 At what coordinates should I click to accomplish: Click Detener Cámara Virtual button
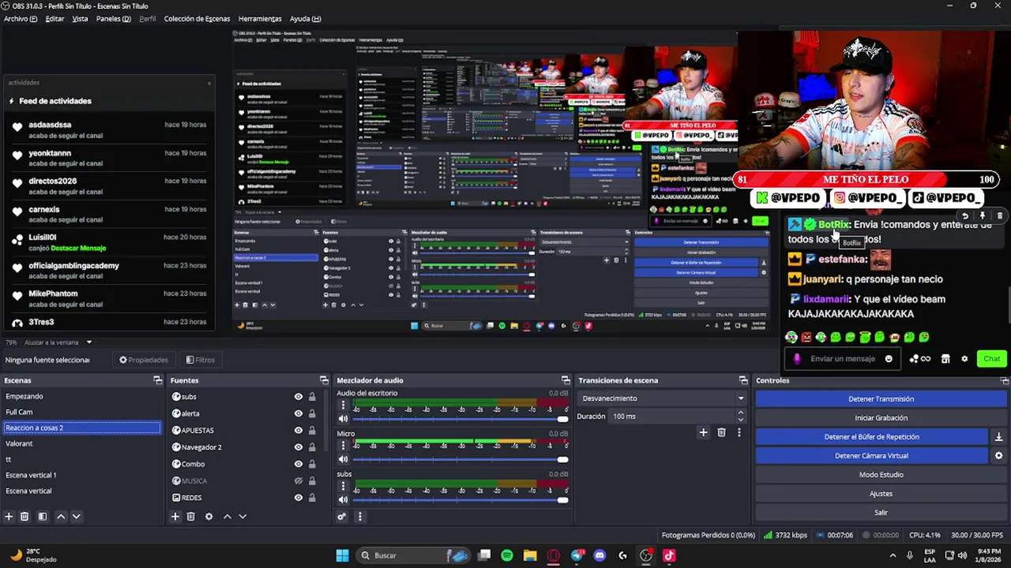[871, 456]
